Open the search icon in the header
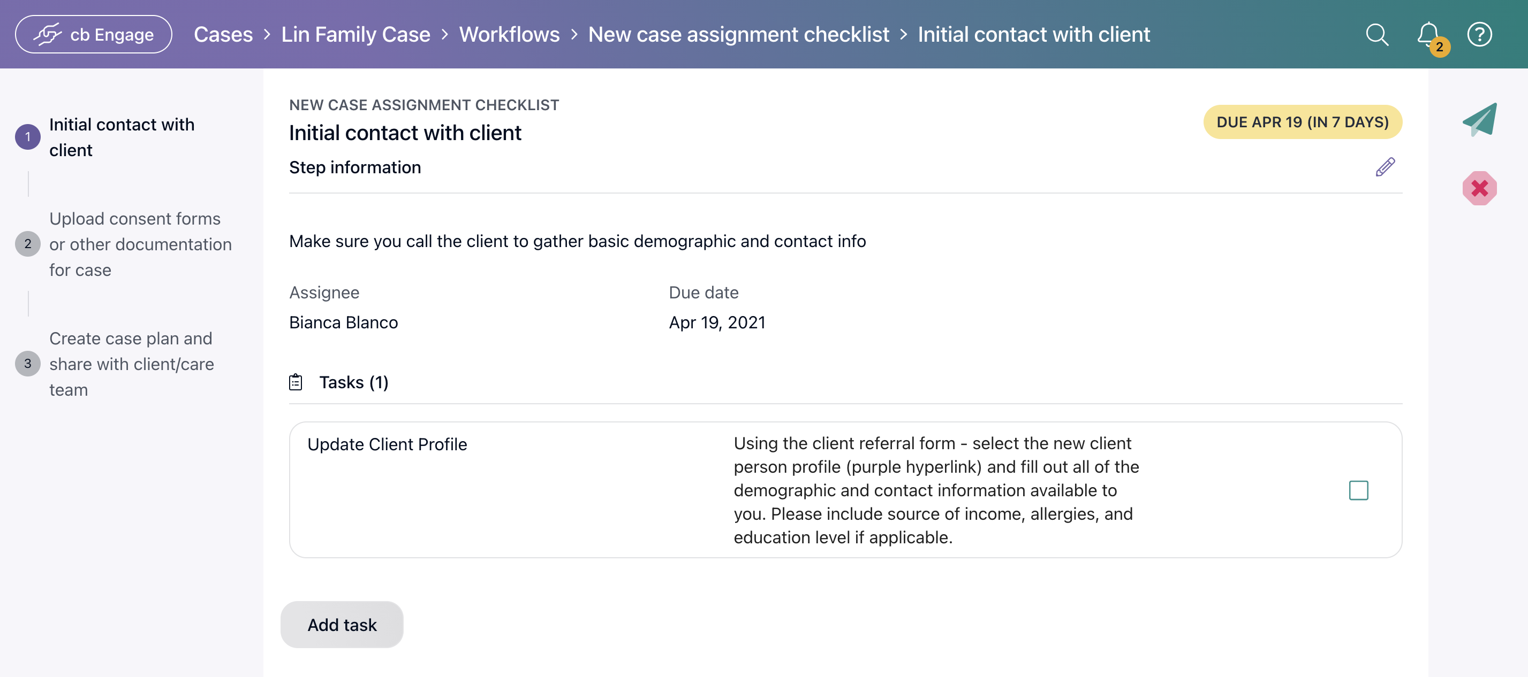 pos(1378,34)
